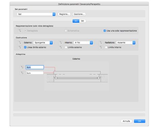The image size is (161, 128).
Task: Click settings icon beside Dettagliata radio
Action: pos(20,31)
